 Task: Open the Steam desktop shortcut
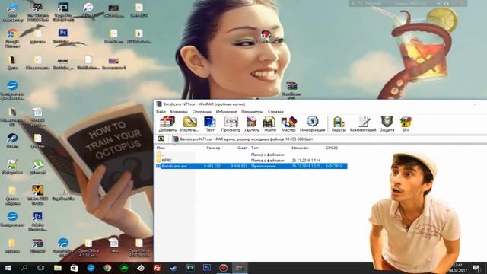pos(12,140)
